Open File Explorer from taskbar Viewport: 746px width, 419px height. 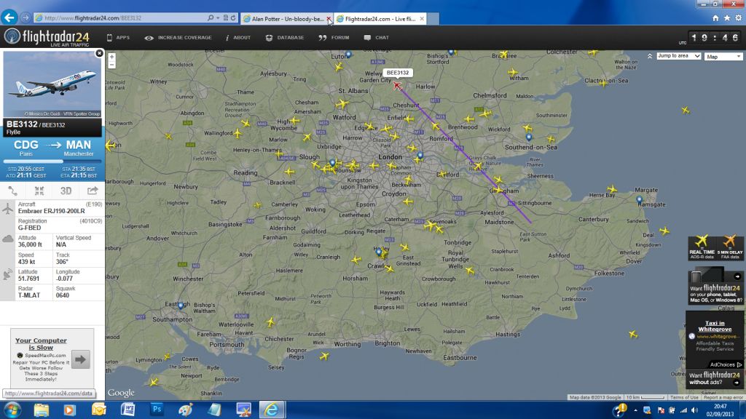[41, 410]
